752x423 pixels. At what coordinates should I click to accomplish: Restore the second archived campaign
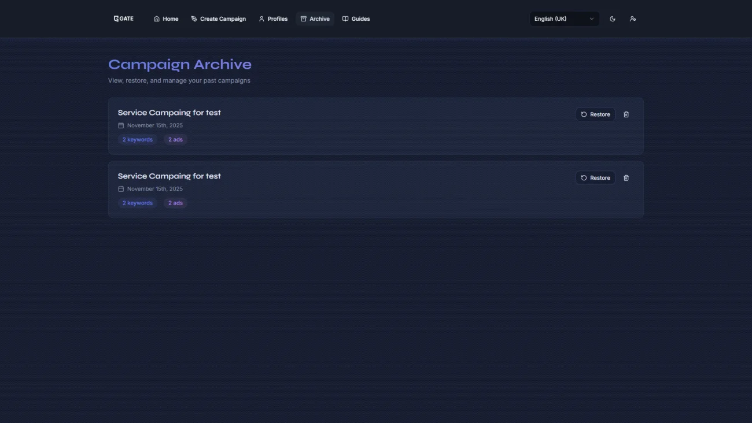595,177
